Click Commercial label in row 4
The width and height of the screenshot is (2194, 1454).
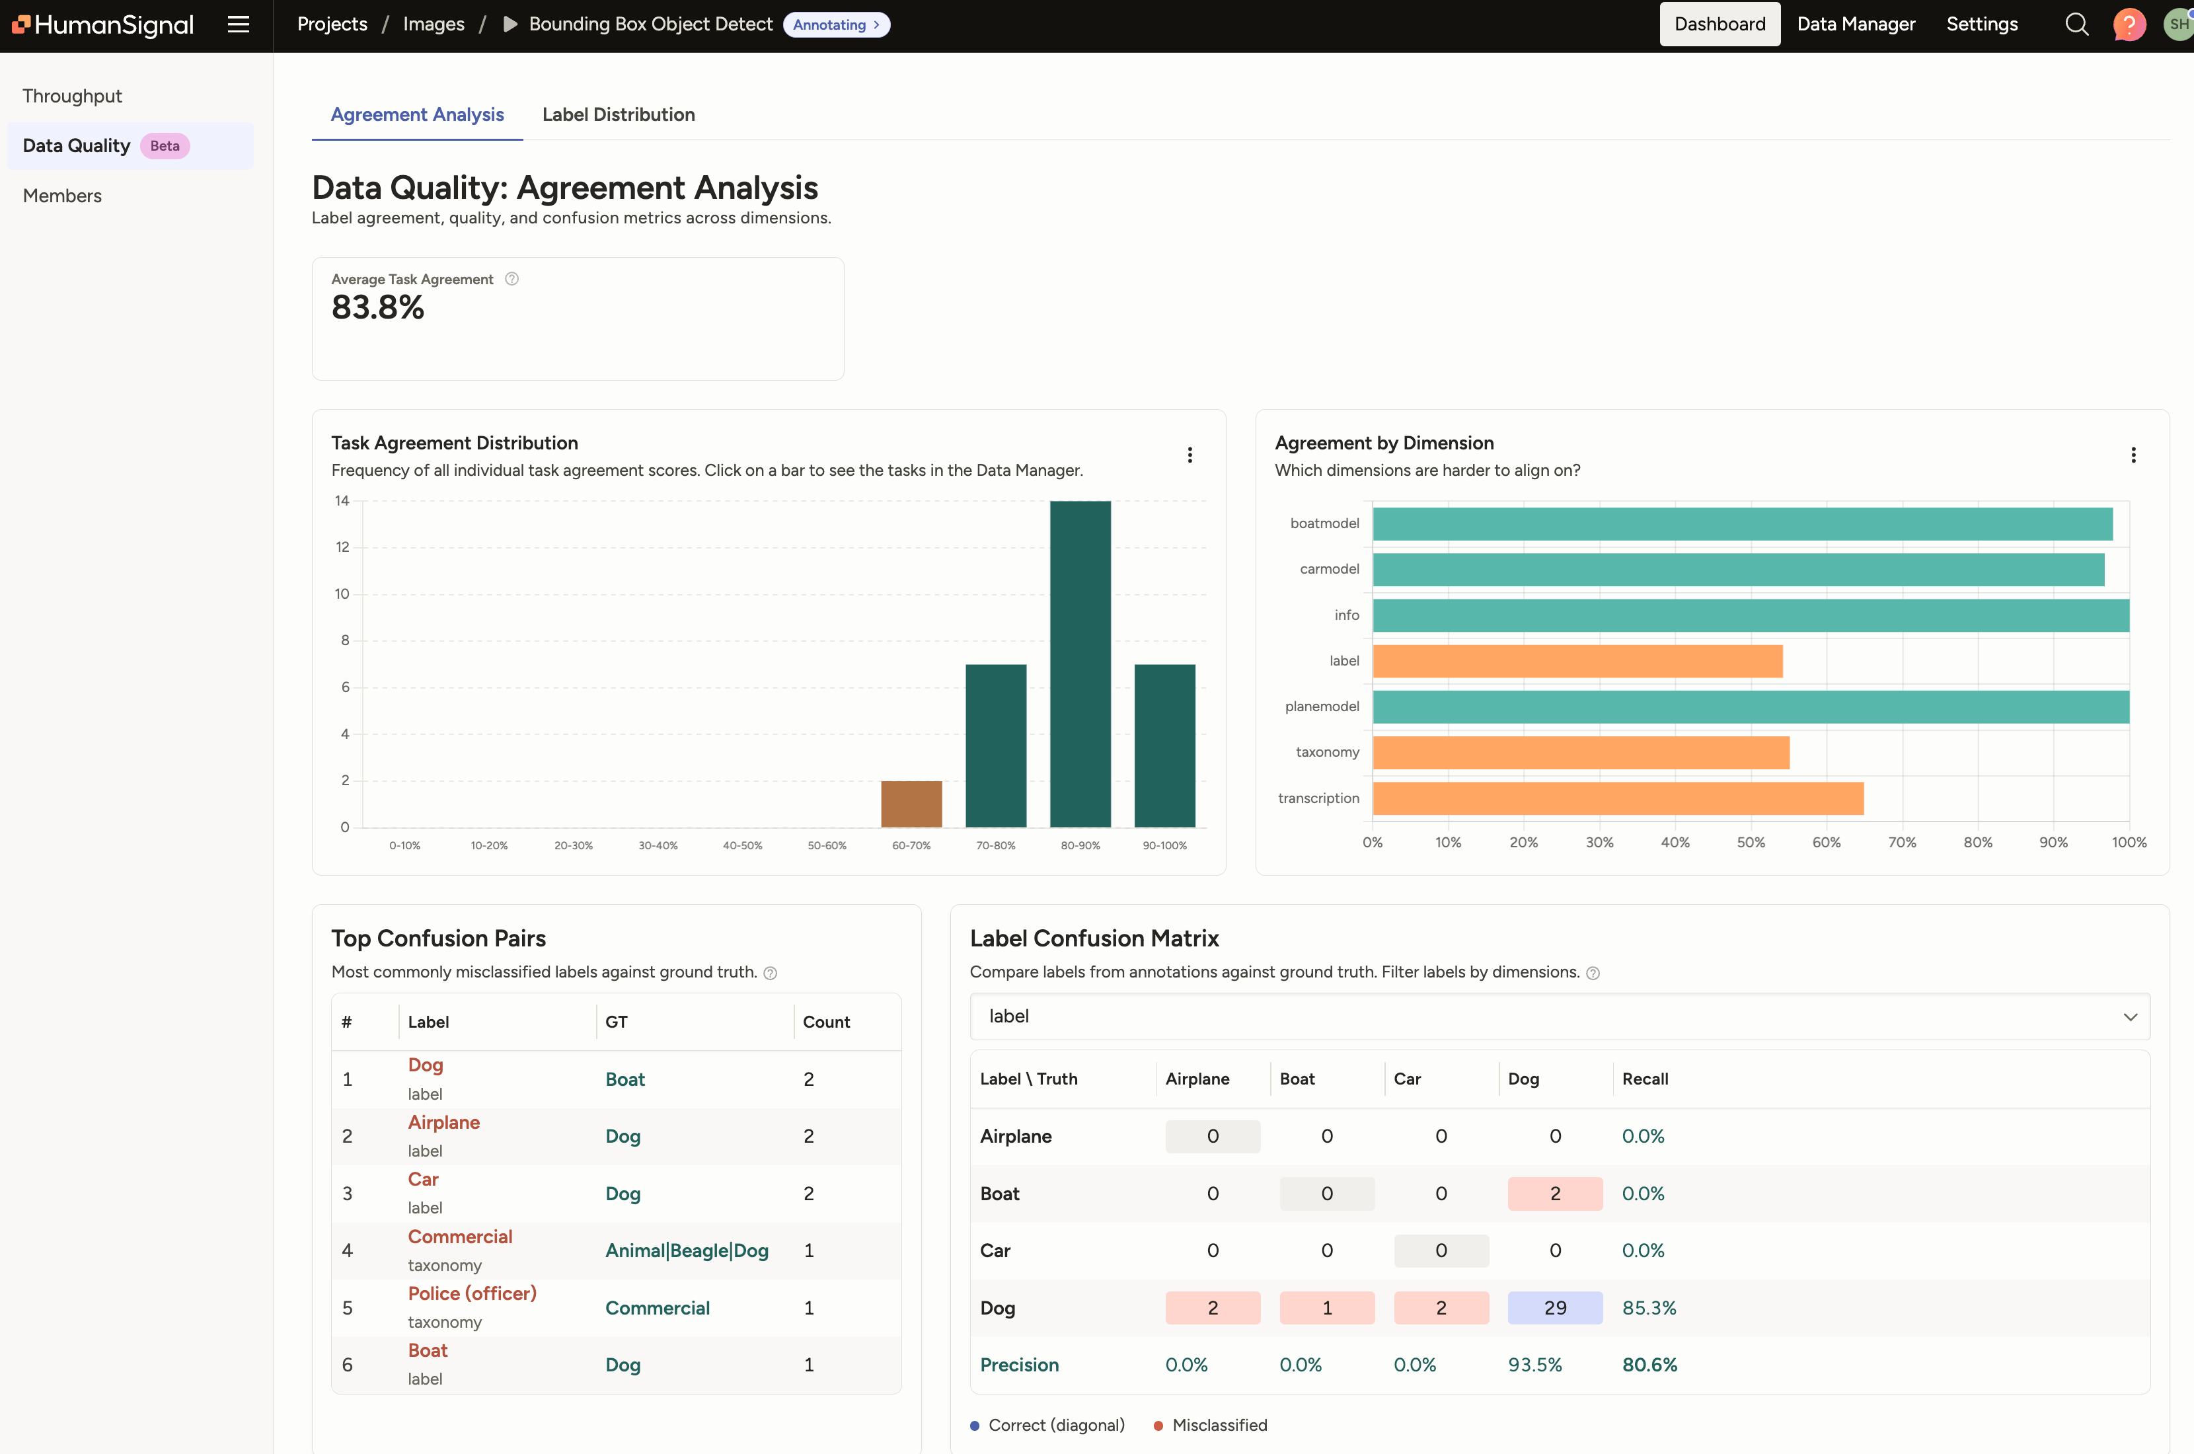pyautogui.click(x=460, y=1237)
